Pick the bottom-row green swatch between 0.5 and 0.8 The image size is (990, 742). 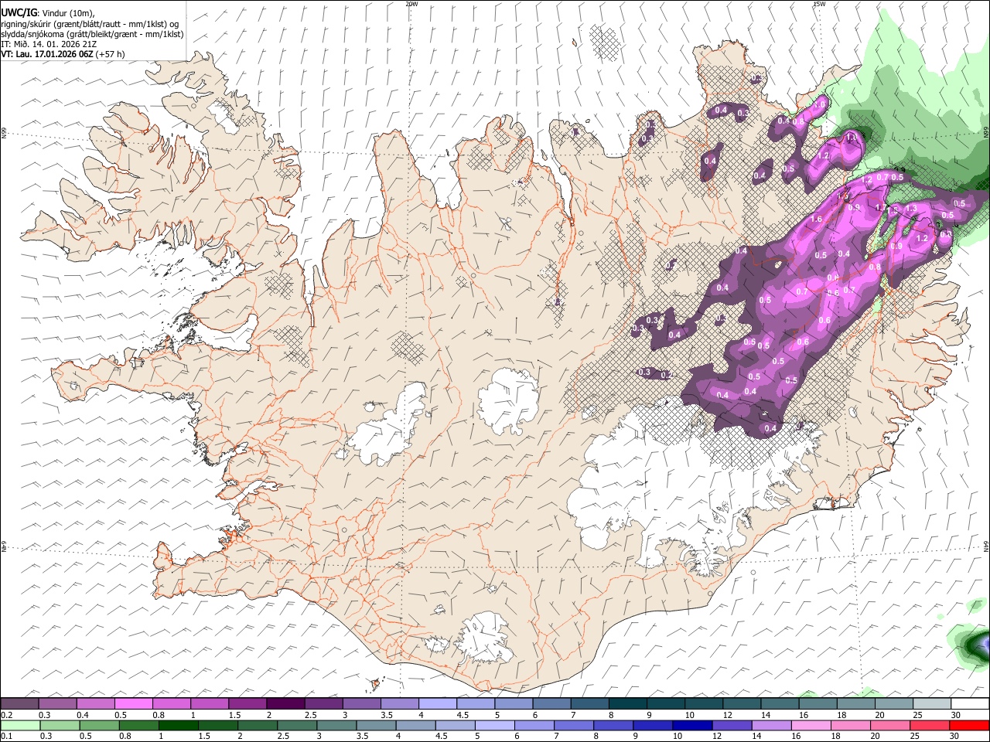point(100,725)
